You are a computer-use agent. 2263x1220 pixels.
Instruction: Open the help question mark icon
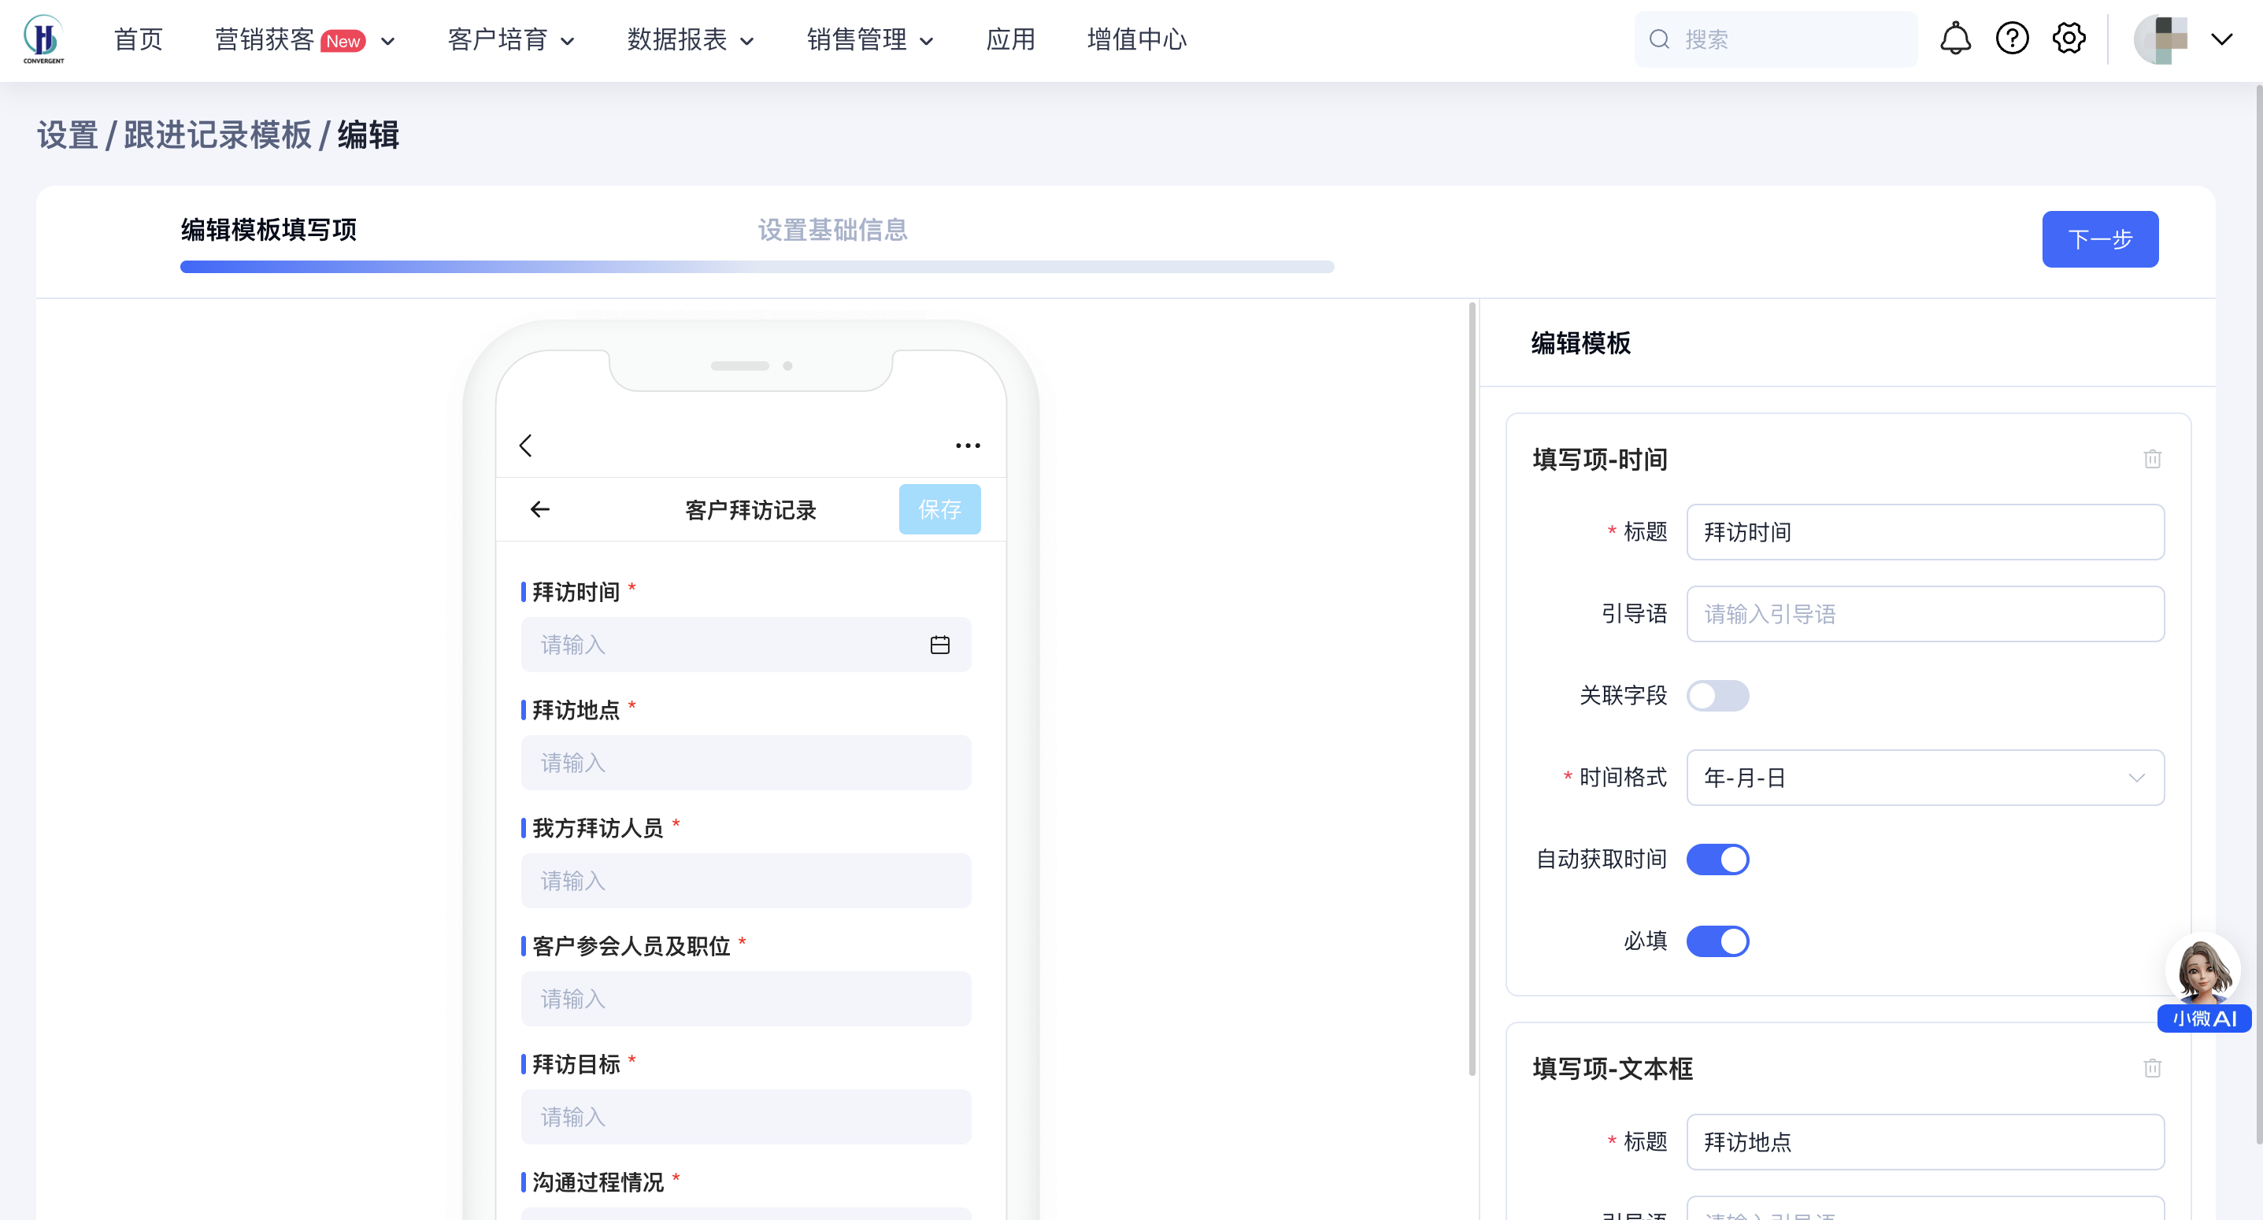(x=2012, y=39)
